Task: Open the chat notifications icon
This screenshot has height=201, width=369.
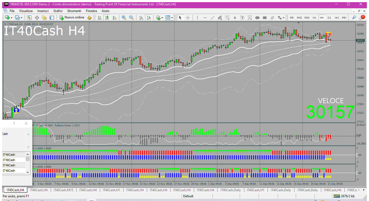Action: pos(362,18)
